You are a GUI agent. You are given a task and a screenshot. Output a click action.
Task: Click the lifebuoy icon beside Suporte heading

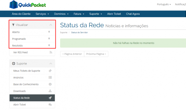point(14,64)
